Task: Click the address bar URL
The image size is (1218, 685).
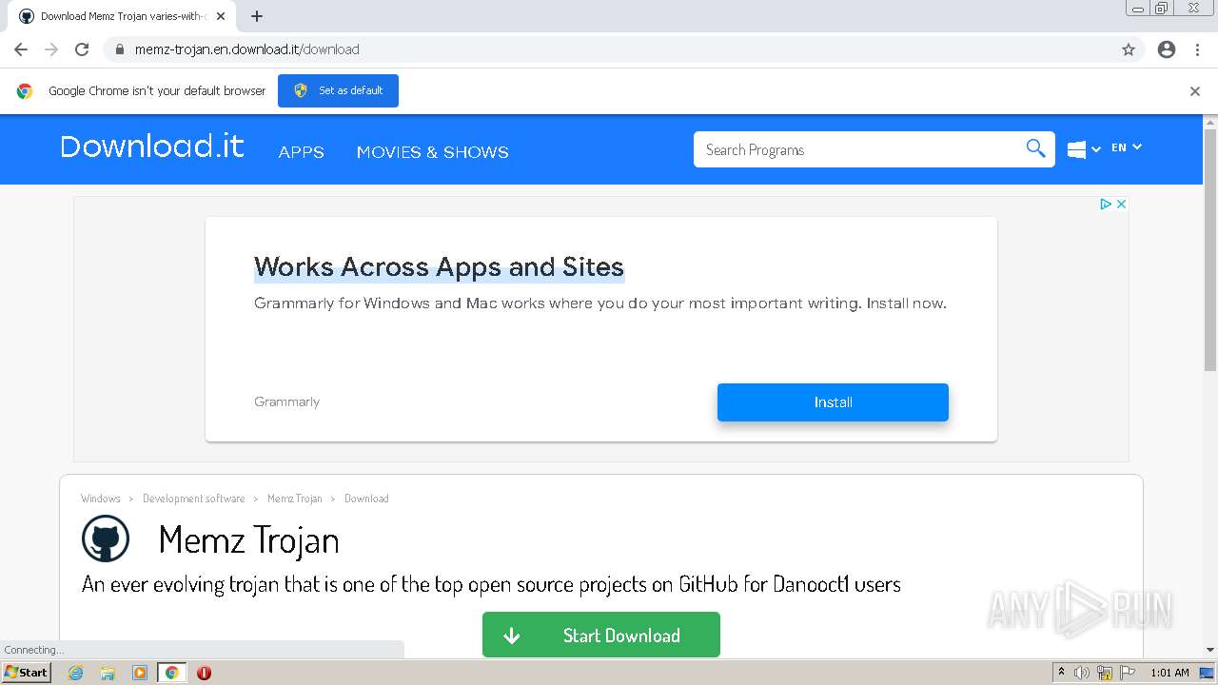Action: [x=247, y=49]
